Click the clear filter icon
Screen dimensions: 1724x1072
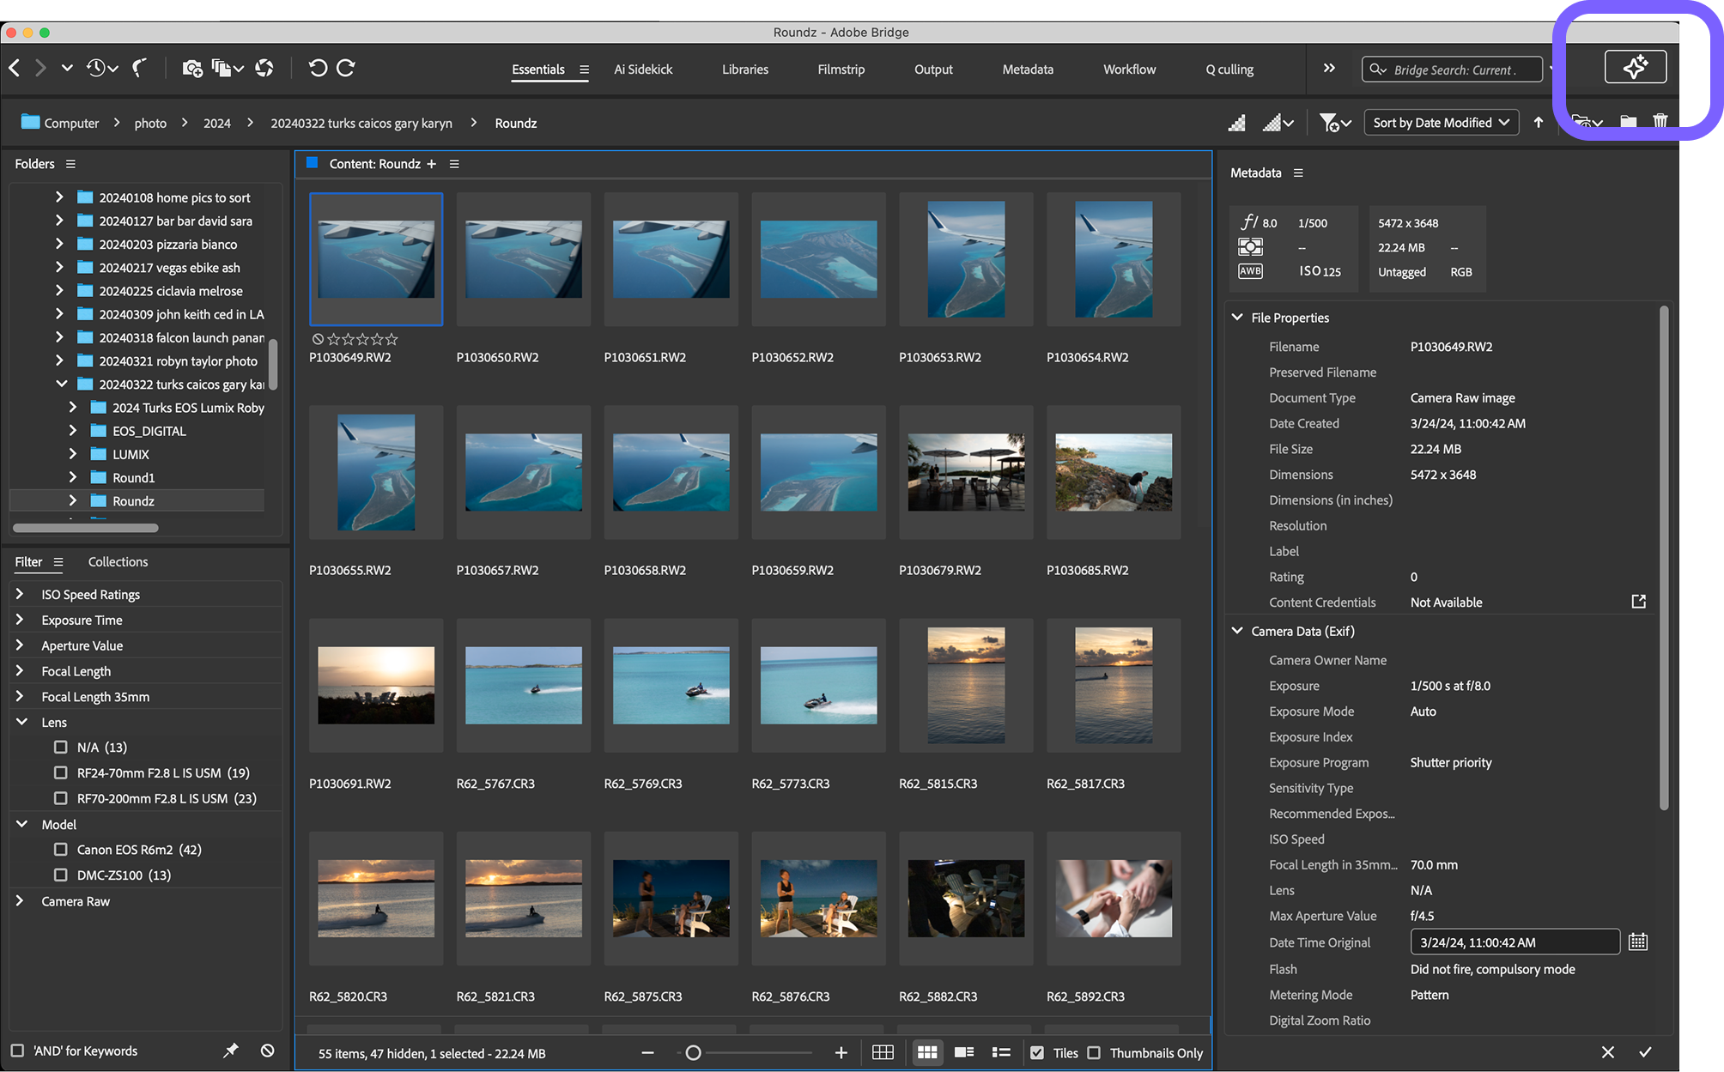267,1050
